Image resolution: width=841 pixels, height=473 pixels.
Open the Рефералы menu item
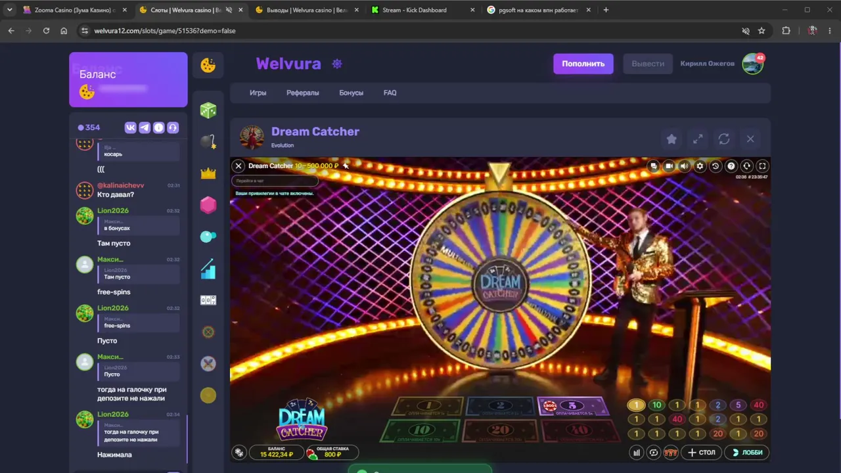(x=303, y=93)
